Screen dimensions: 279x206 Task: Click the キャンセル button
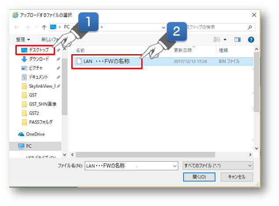(237, 177)
